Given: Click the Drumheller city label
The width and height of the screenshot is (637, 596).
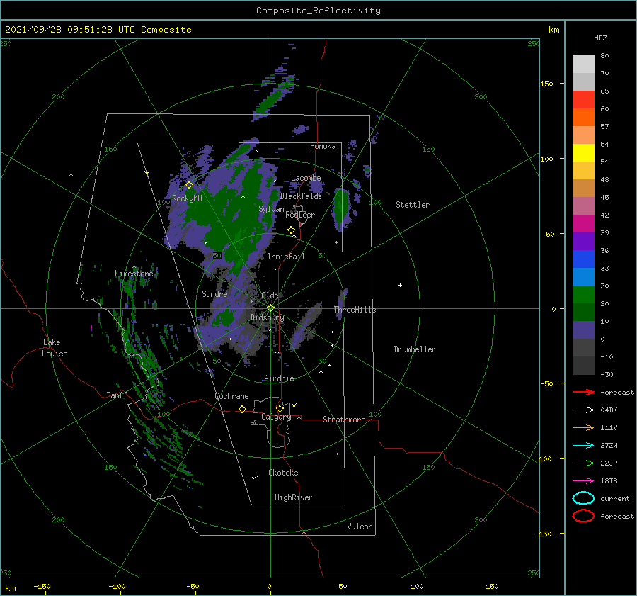Looking at the screenshot, I should 415,349.
